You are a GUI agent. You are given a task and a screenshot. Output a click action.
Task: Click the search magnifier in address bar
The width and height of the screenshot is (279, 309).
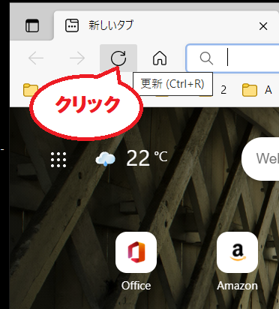click(x=206, y=58)
